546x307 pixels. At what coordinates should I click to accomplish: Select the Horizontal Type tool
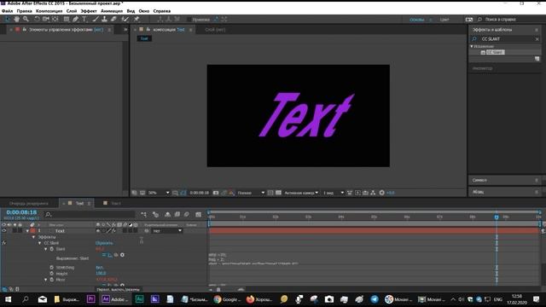[x=84, y=19]
